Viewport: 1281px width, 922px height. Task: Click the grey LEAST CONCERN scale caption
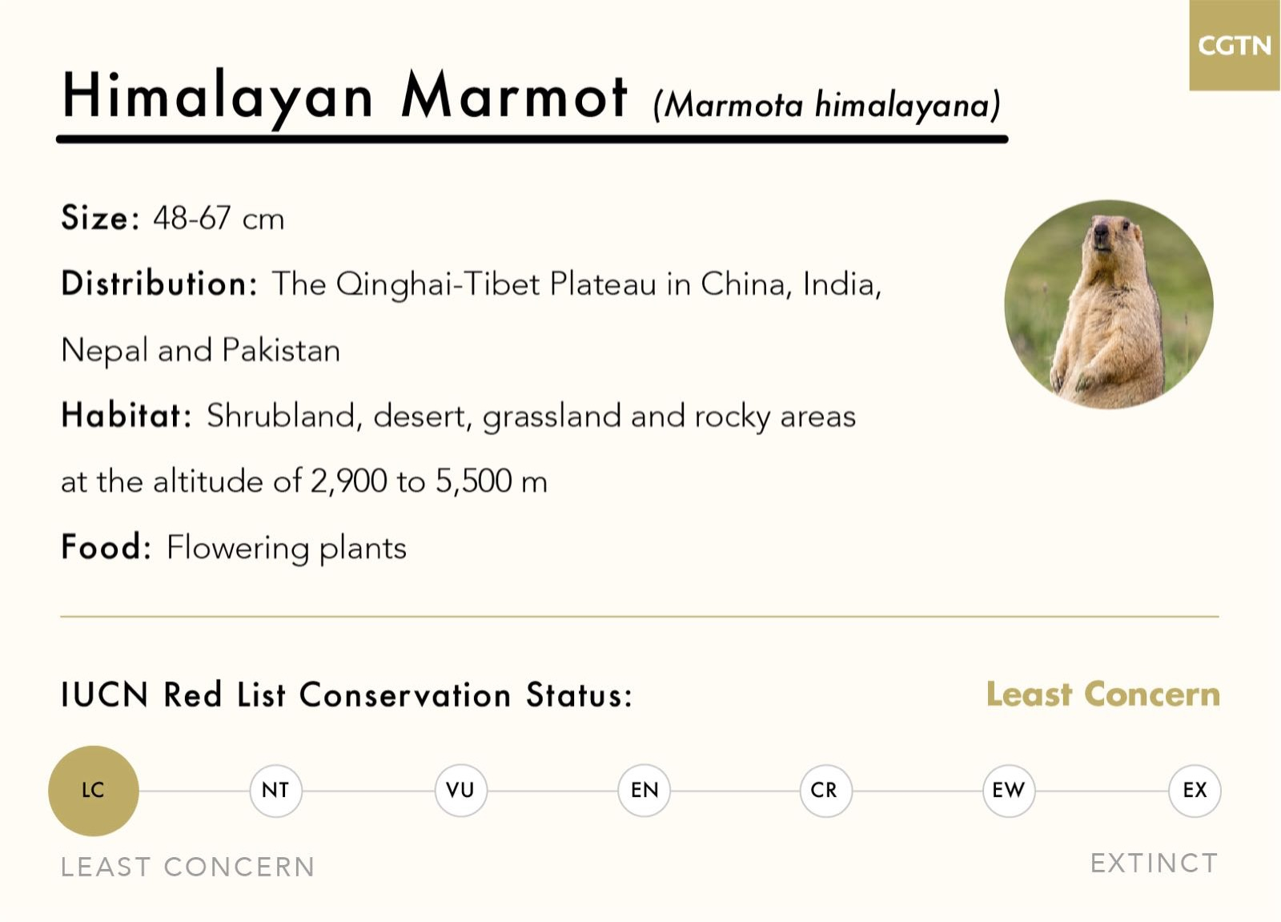pyautogui.click(x=188, y=867)
